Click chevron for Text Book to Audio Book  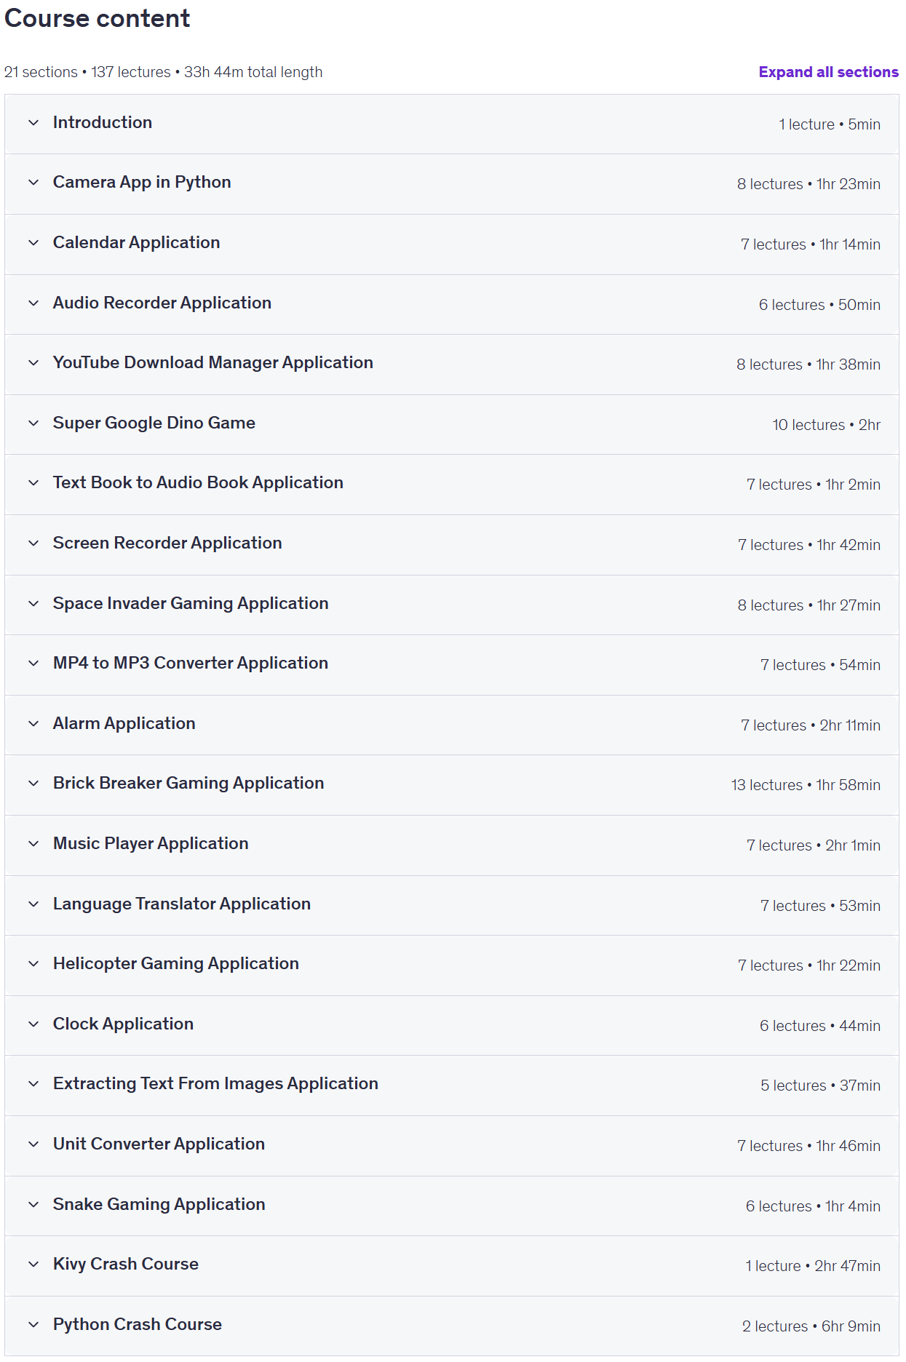[x=33, y=483]
